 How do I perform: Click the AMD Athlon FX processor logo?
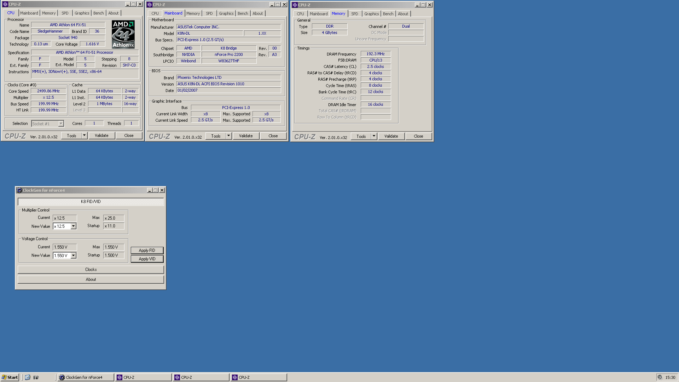[123, 34]
